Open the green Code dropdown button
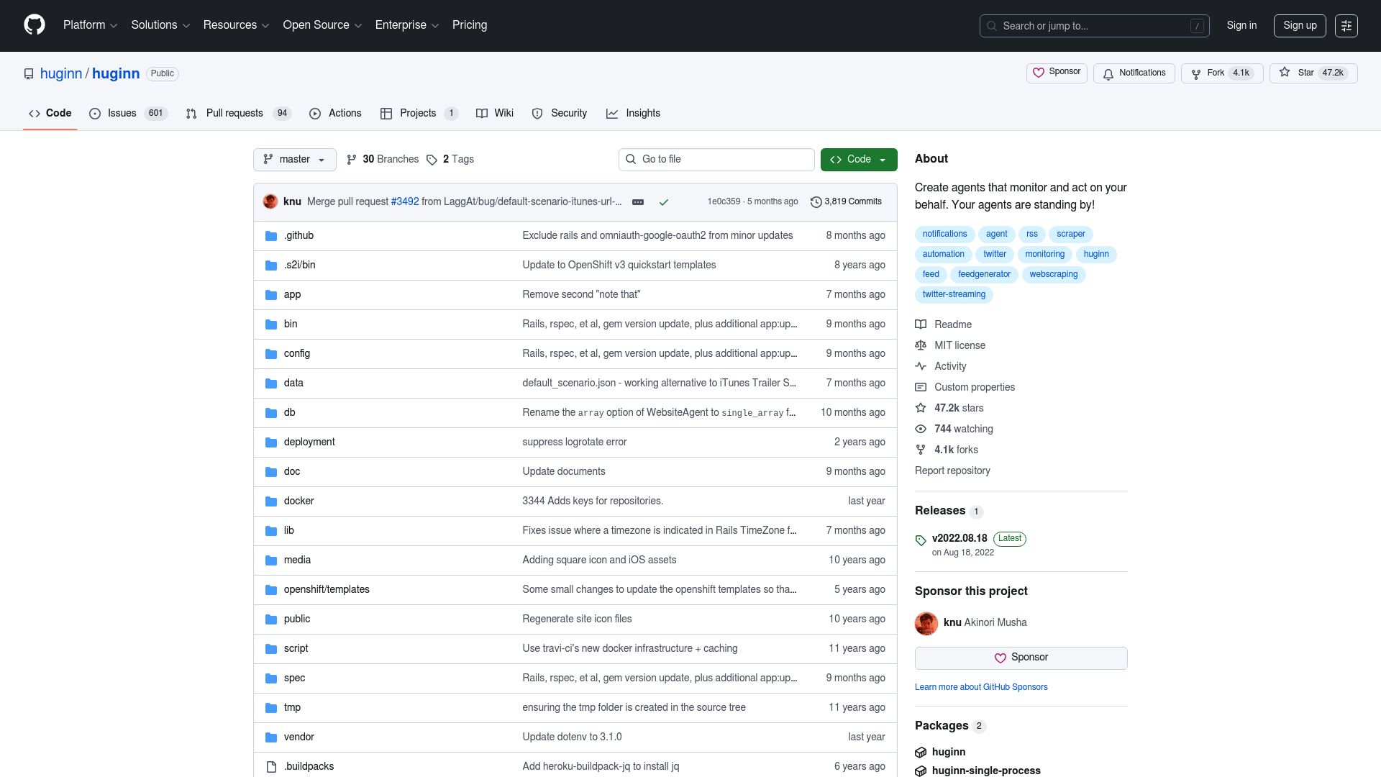1381x777 pixels. coord(859,160)
